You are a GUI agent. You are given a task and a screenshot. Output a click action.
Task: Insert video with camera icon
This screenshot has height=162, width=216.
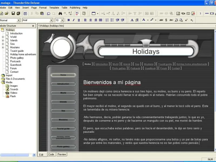pos(183,13)
